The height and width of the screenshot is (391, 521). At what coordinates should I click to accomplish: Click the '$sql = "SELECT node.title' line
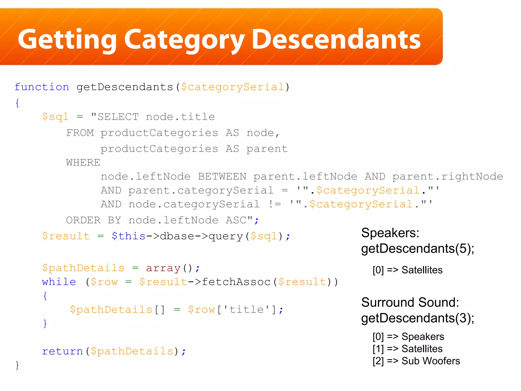[x=128, y=117]
